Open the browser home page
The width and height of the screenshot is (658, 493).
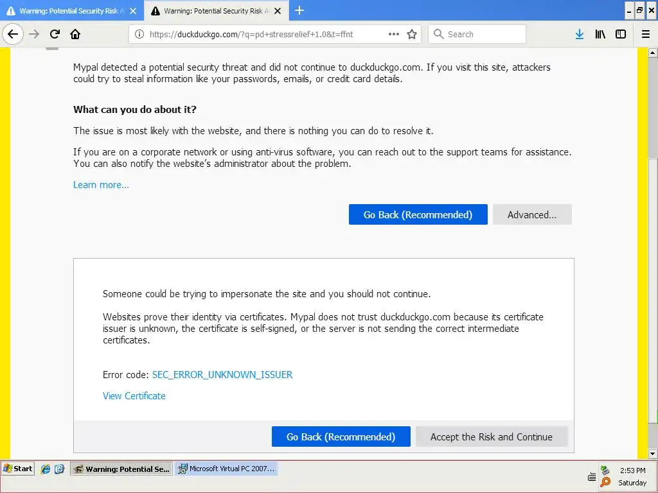point(75,34)
